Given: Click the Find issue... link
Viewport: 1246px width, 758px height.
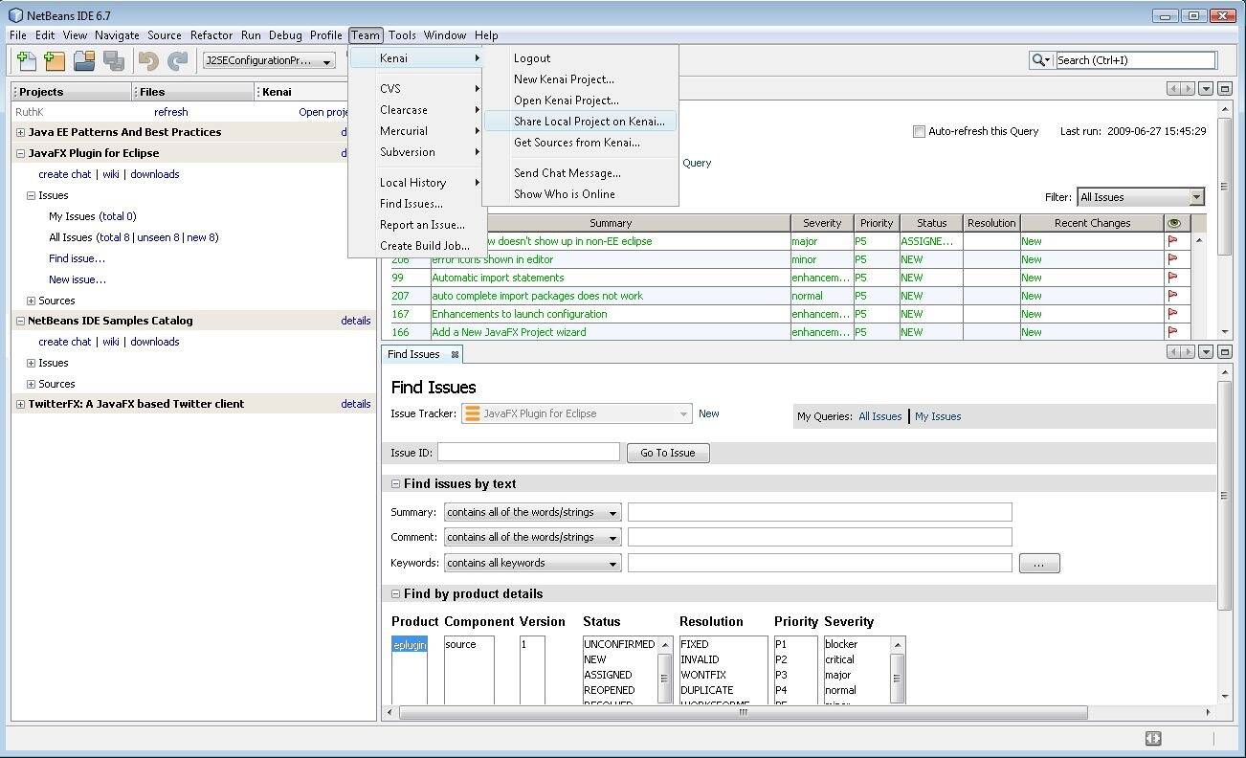Looking at the screenshot, I should 78,258.
